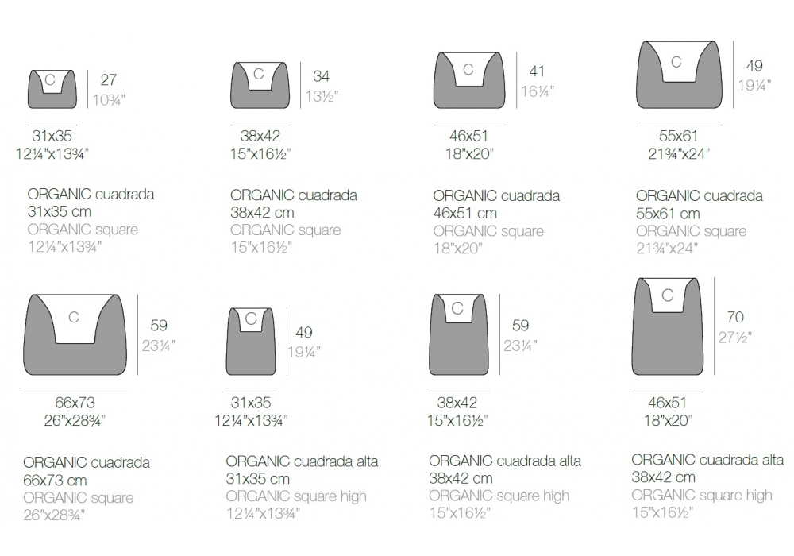794x556 pixels.
Task: Click the 34 height dimension label
Action: 322,76
